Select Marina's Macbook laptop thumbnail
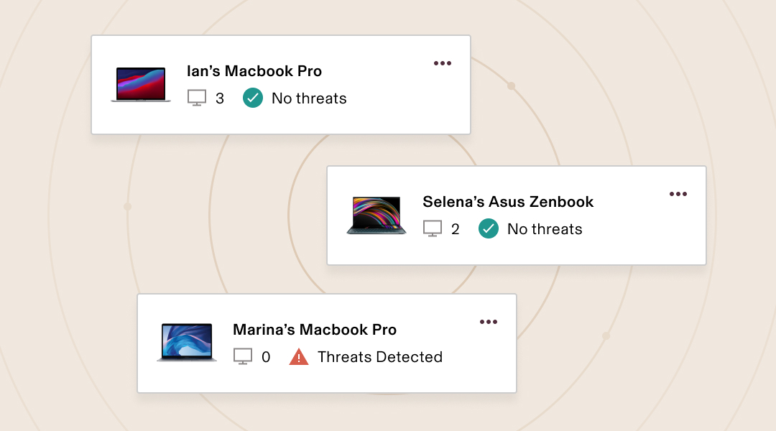Image resolution: width=776 pixels, height=431 pixels. 187,343
